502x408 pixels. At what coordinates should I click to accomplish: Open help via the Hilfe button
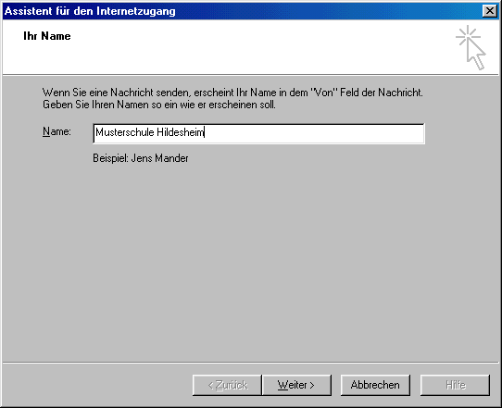(x=456, y=385)
